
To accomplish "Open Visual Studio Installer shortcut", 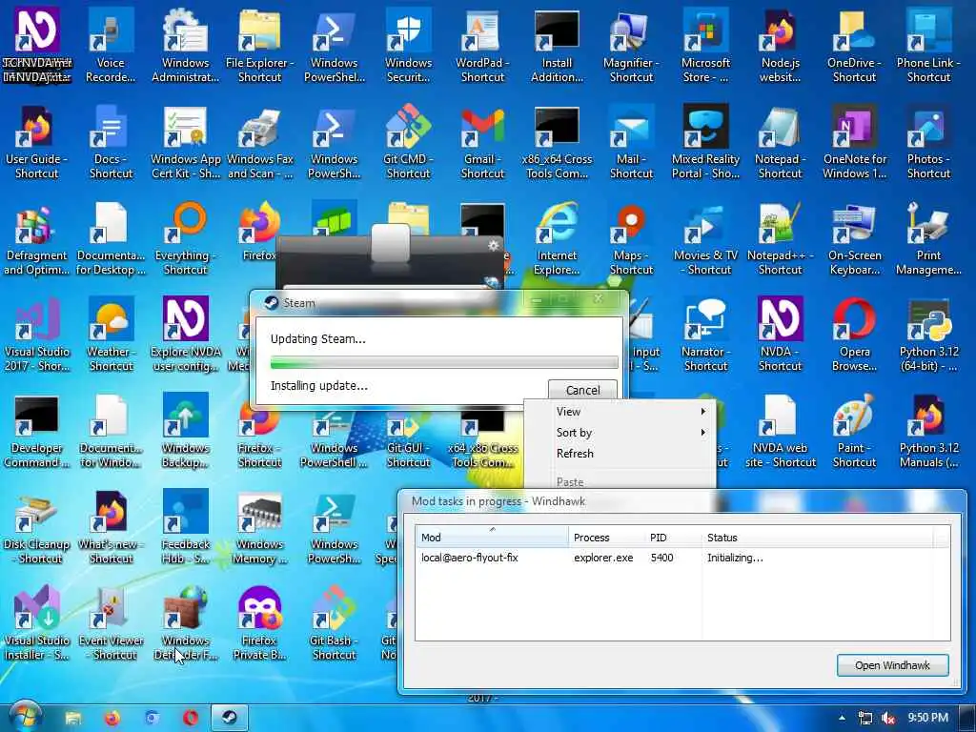I will click(36, 623).
